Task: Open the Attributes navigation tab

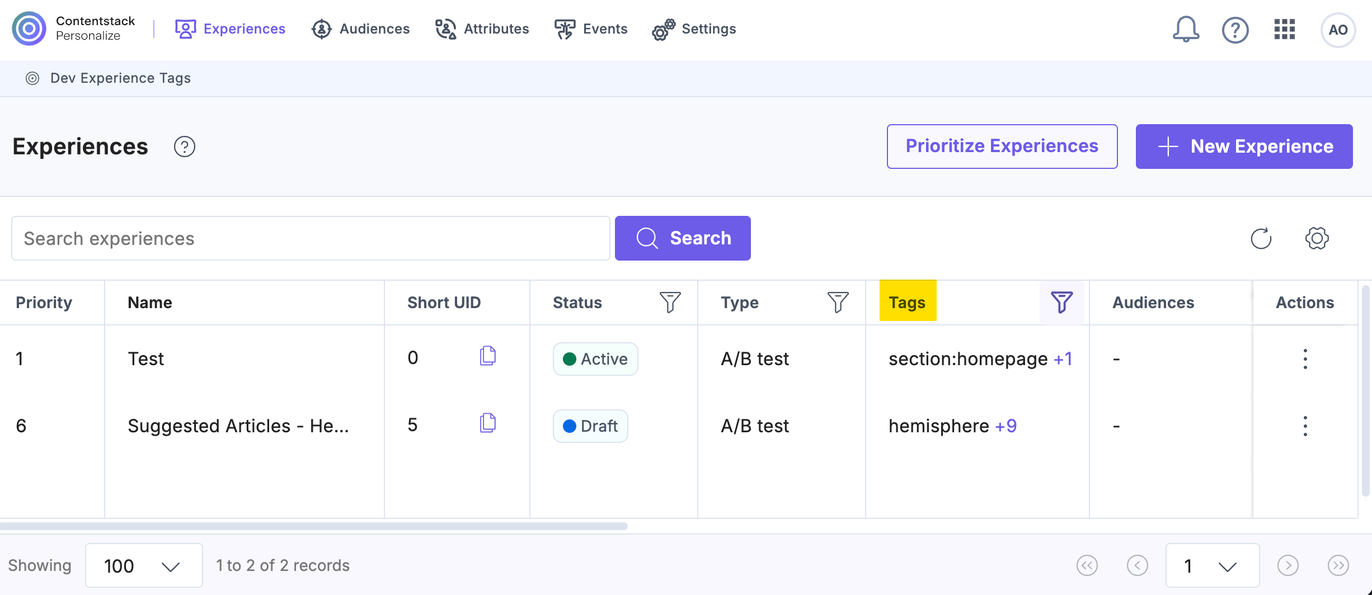Action: pyautogui.click(x=482, y=29)
